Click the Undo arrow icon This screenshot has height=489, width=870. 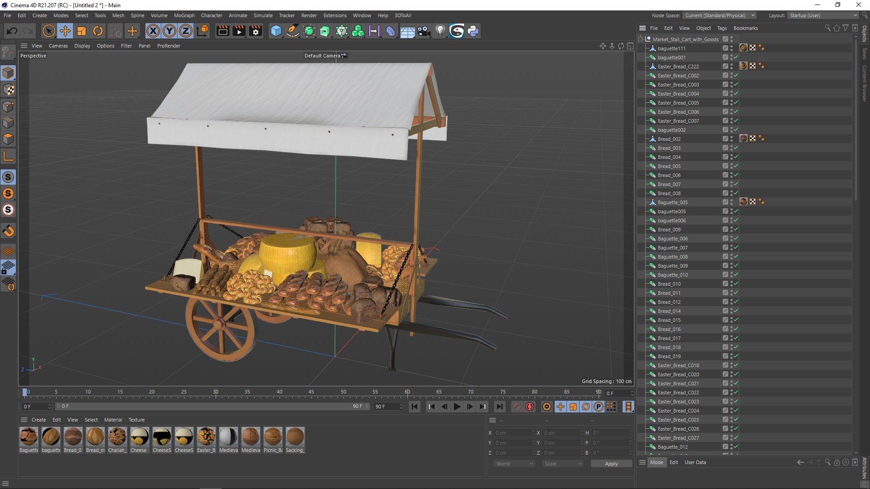(x=12, y=31)
